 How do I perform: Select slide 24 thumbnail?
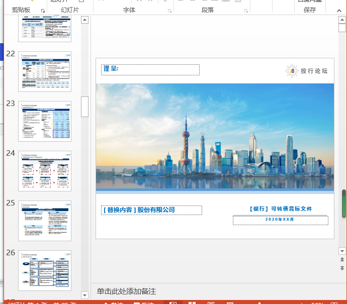click(x=45, y=171)
